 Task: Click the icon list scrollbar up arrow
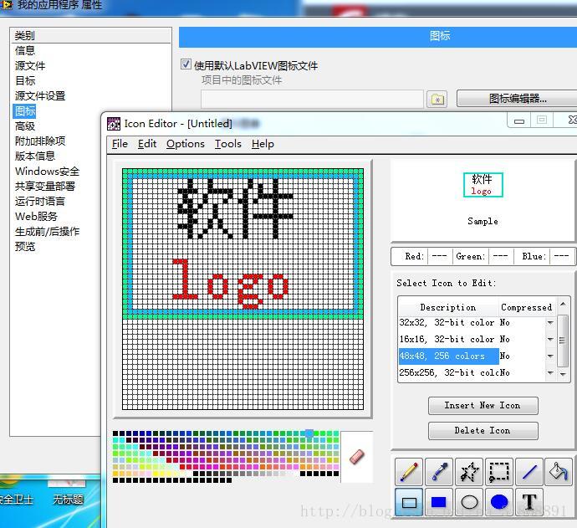coord(563,304)
